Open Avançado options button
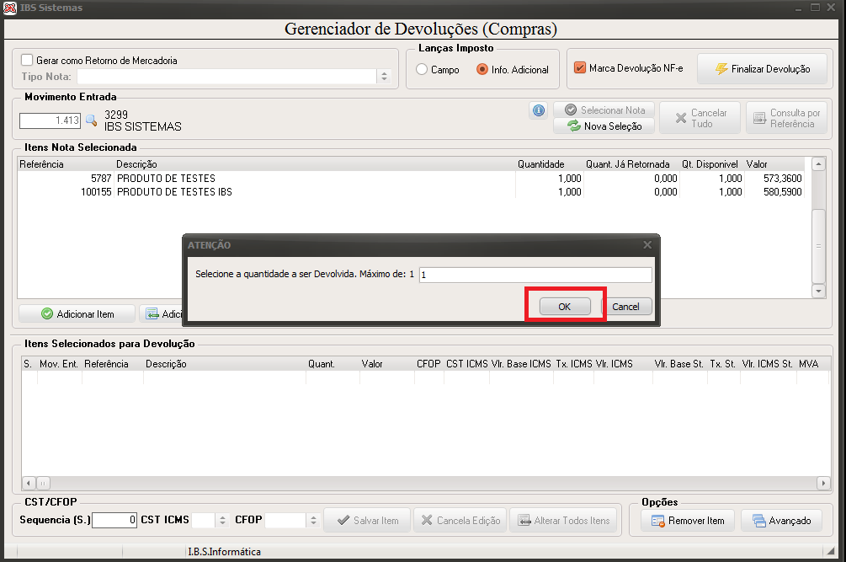 pyautogui.click(x=781, y=521)
